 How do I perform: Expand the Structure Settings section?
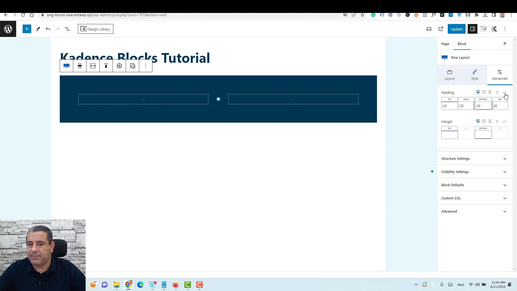pyautogui.click(x=473, y=158)
